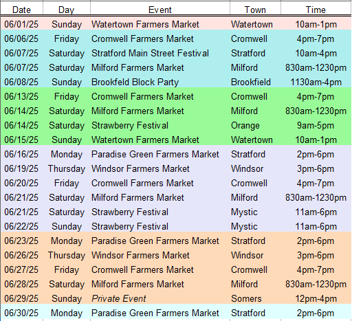Select the Town column header
The height and width of the screenshot is (321, 352).
pyautogui.click(x=255, y=10)
